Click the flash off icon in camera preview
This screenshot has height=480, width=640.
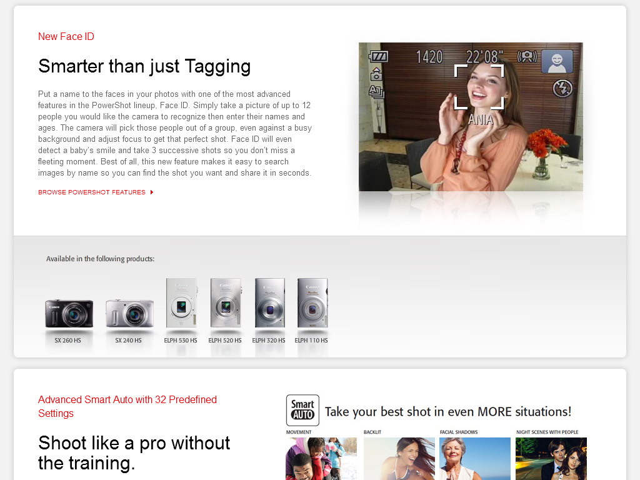[562, 89]
